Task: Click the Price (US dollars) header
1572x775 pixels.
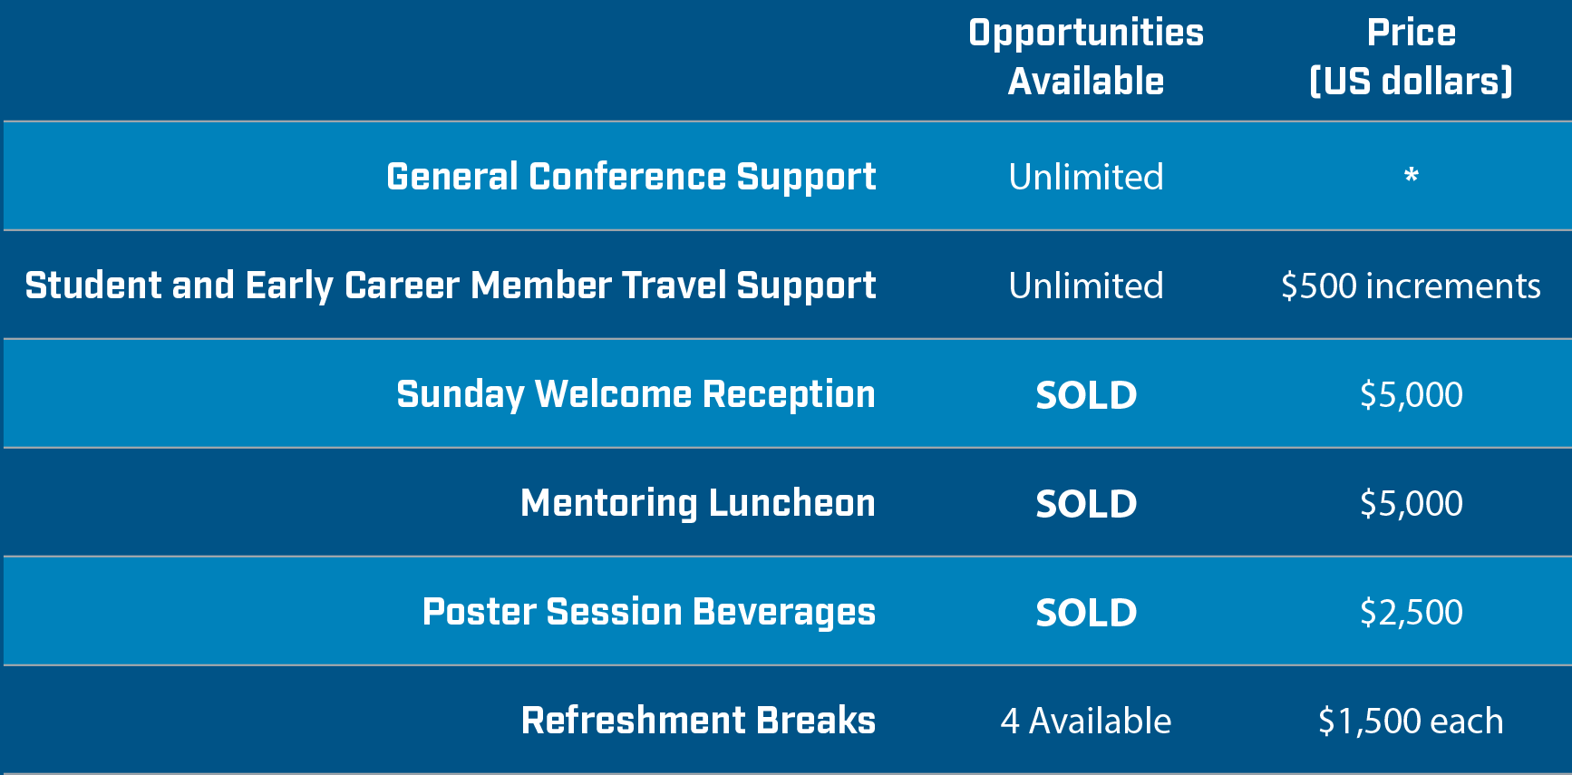Action: click(1412, 57)
